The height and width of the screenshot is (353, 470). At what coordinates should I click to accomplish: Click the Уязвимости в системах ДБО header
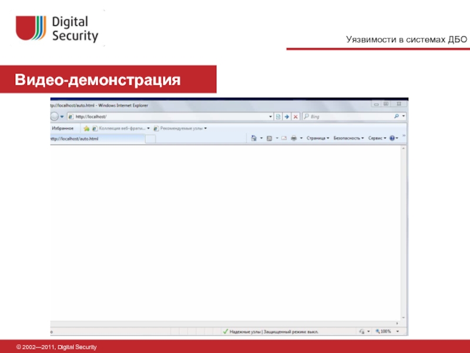coord(407,39)
